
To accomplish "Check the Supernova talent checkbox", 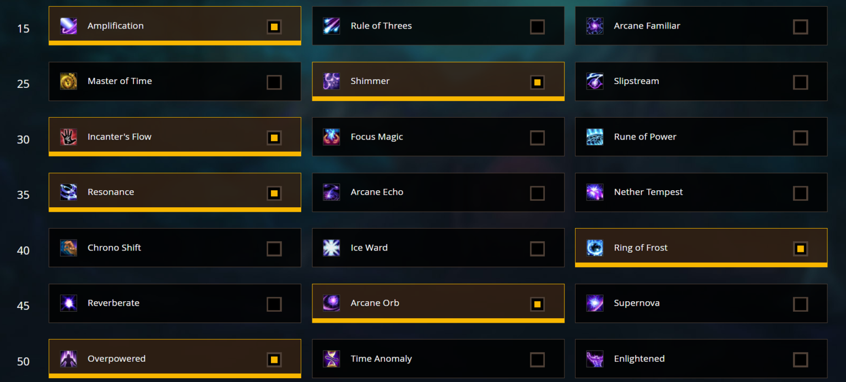I will click(800, 305).
